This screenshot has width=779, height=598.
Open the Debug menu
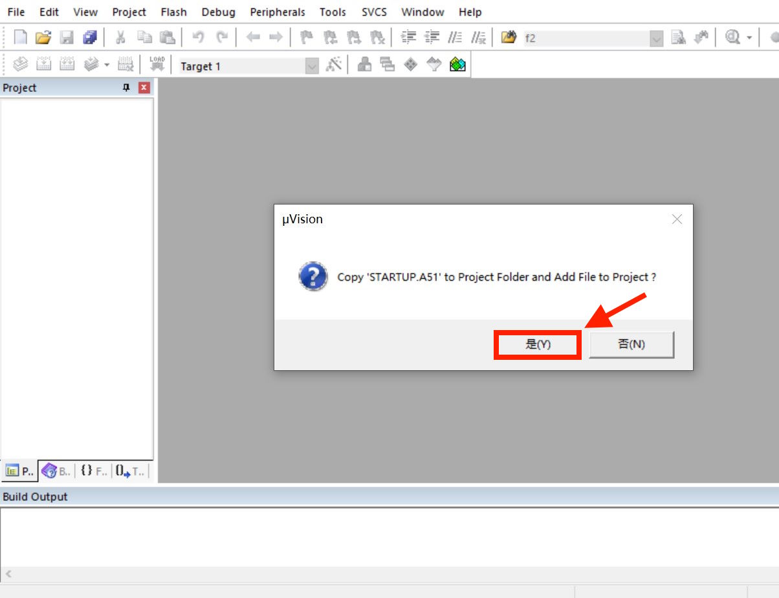218,12
